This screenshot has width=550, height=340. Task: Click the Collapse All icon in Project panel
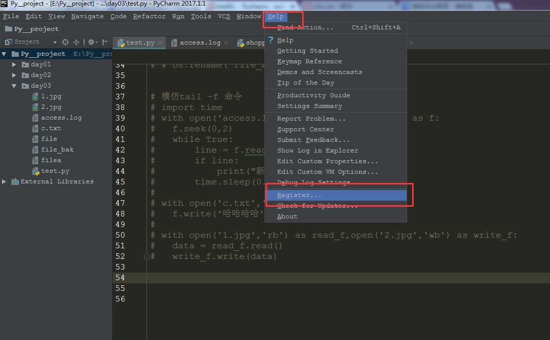tap(77, 42)
